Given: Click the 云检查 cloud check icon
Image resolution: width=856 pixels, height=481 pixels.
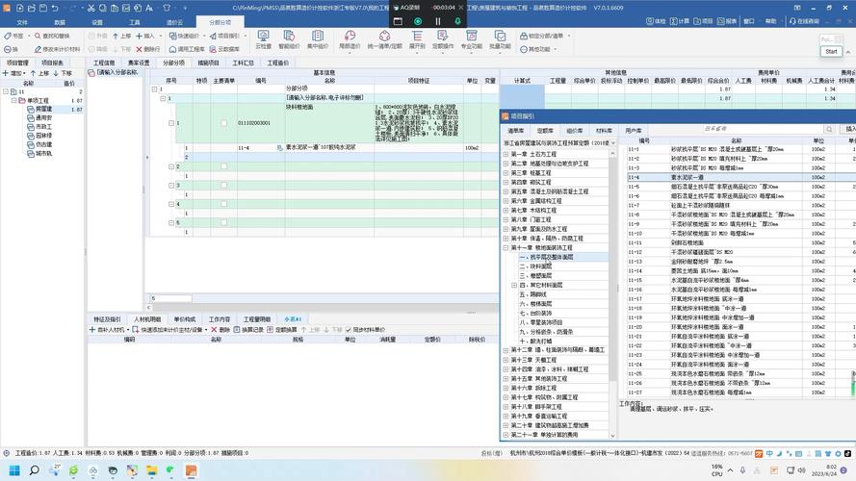Looking at the screenshot, I should [263, 40].
